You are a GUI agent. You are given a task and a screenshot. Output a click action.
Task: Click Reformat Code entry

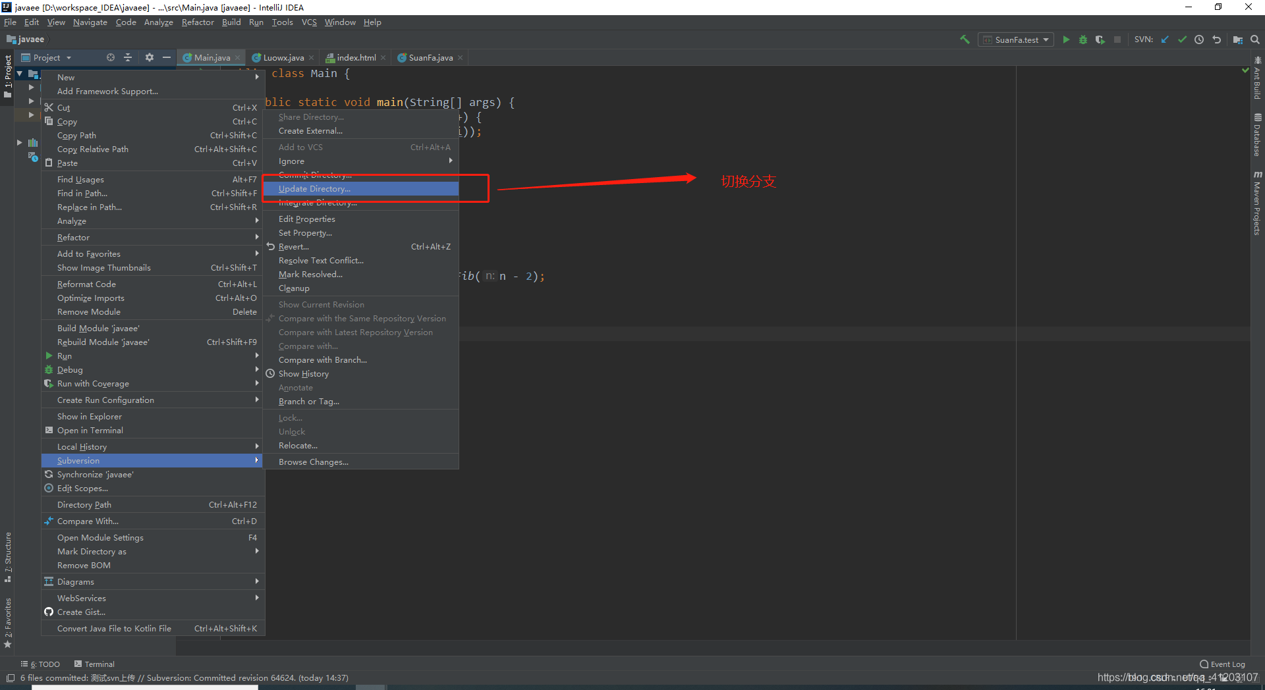153,284
